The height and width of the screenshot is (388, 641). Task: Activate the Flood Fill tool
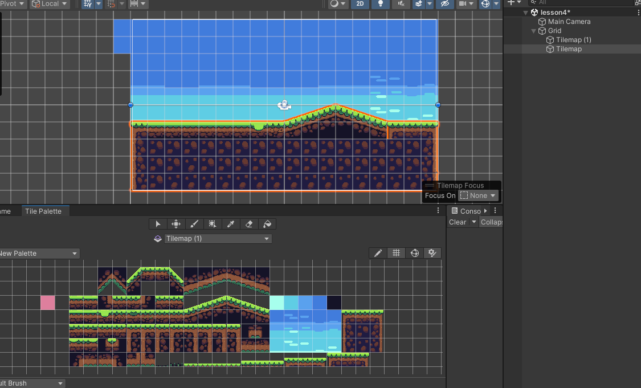(267, 223)
